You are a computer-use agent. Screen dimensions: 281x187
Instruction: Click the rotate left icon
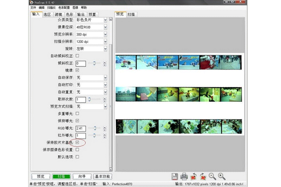(194, 176)
